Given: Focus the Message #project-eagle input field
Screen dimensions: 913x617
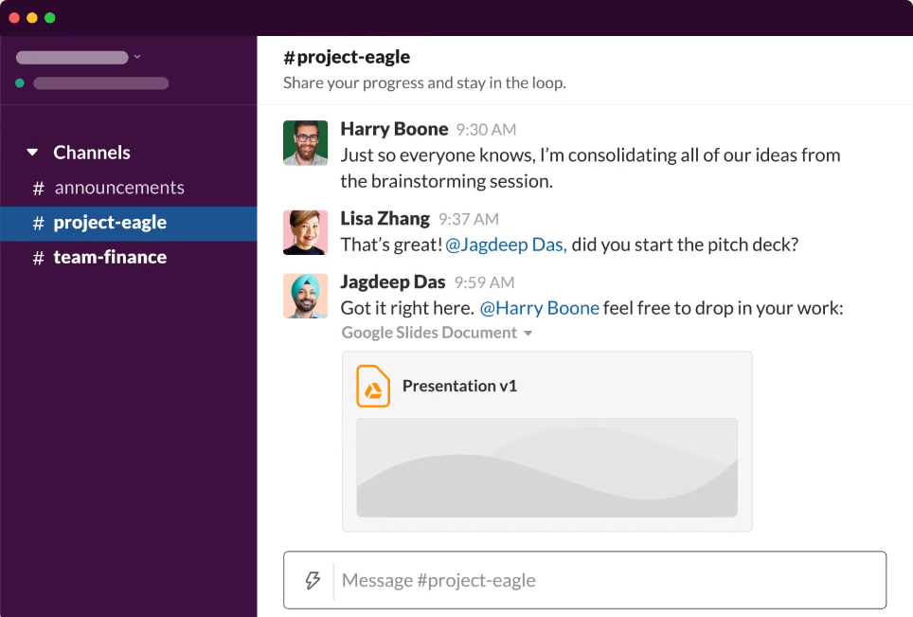Looking at the screenshot, I should [x=584, y=580].
